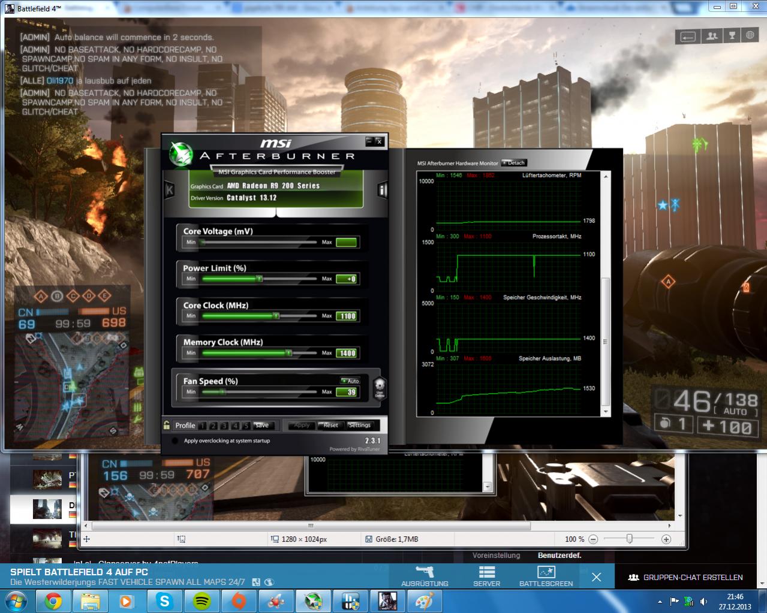Click the Afterburner hardware monitor vertical scrollbar
Image resolution: width=767 pixels, height=613 pixels.
click(606, 343)
